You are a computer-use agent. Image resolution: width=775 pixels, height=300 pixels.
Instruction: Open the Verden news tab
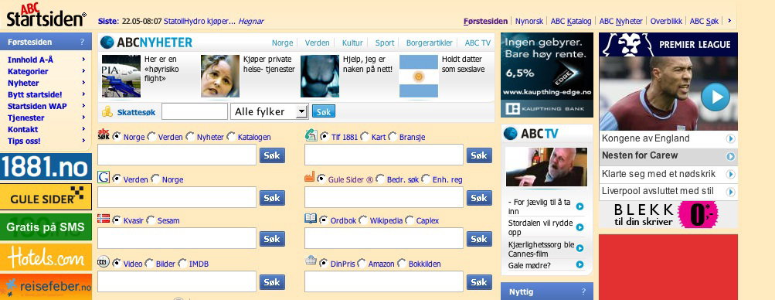click(x=317, y=43)
